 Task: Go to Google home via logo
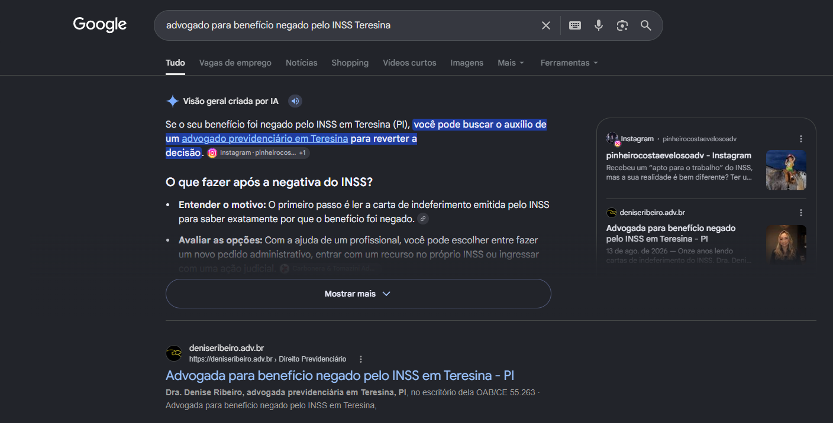click(x=100, y=25)
